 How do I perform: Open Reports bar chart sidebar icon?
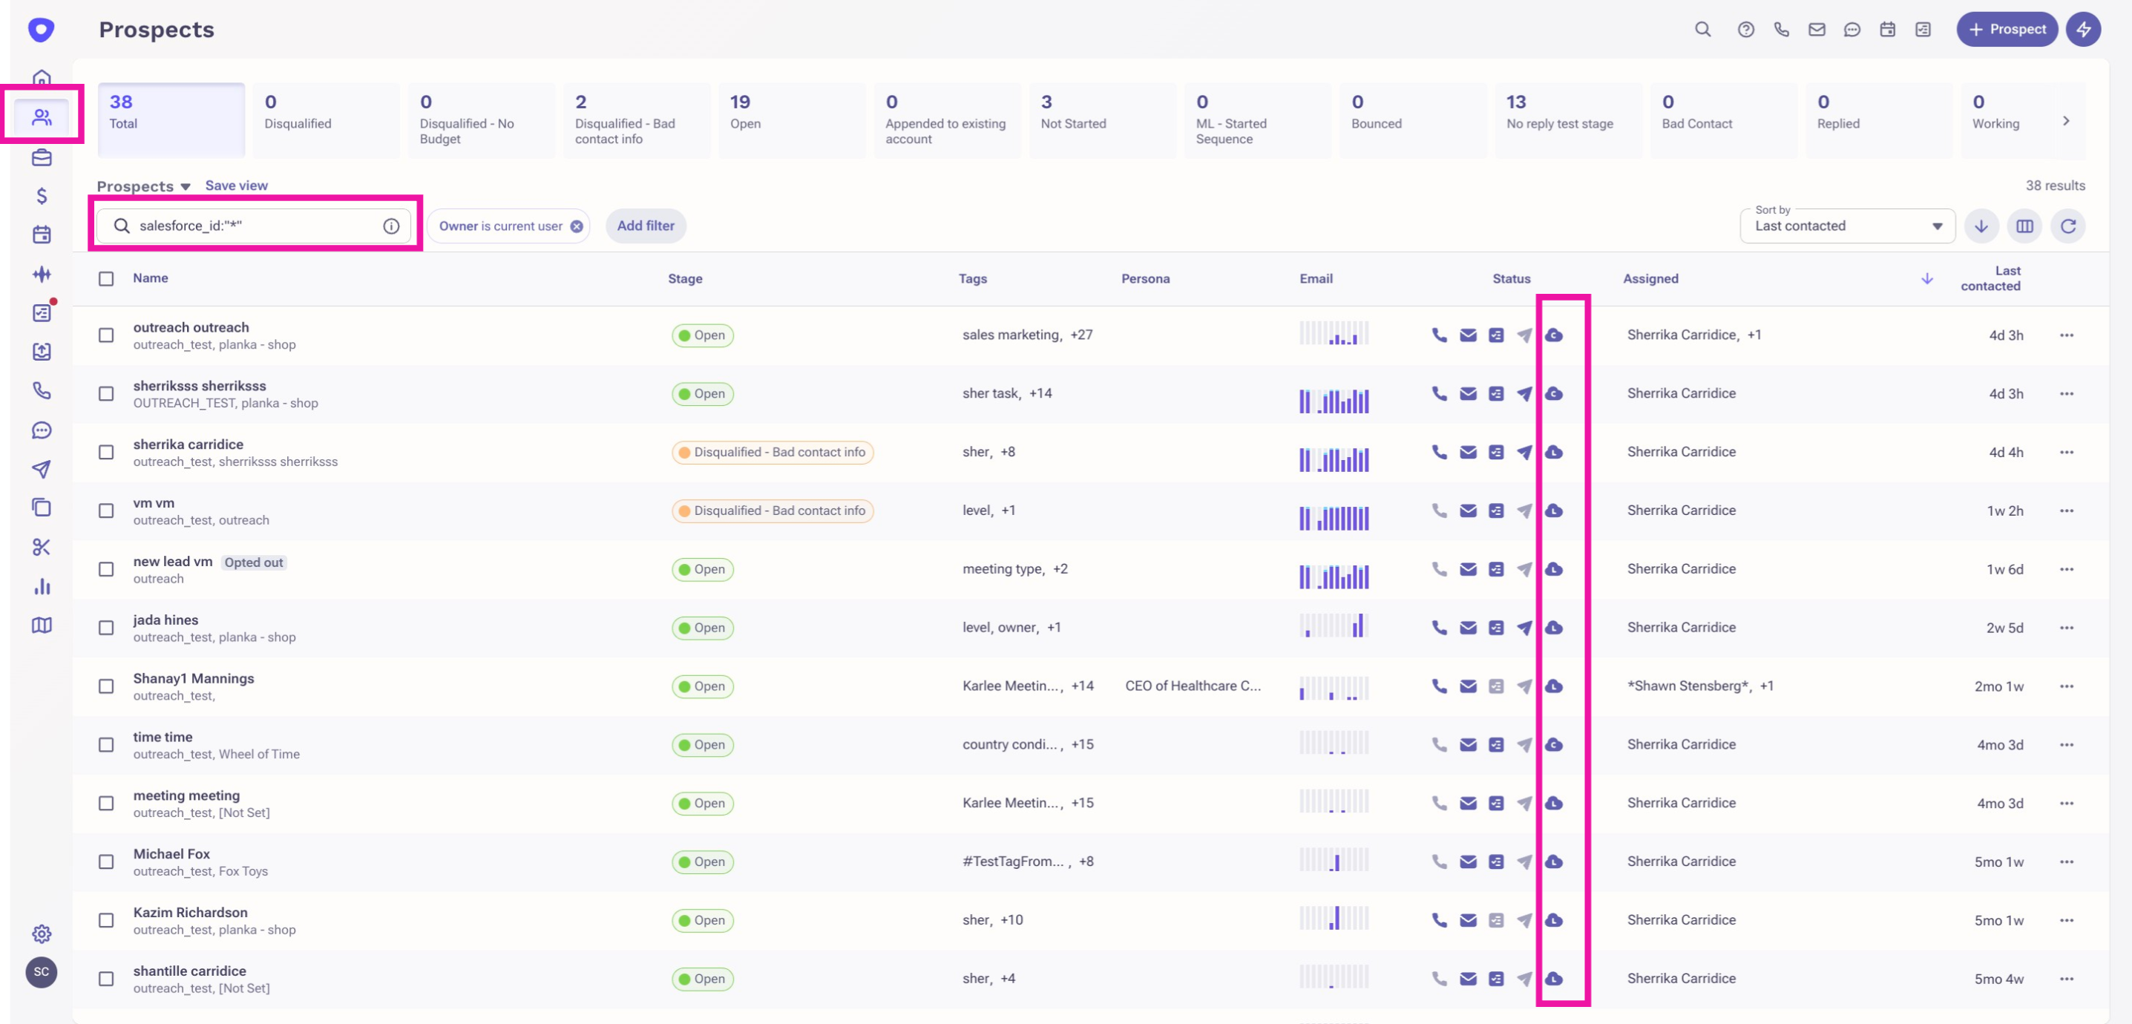point(42,587)
